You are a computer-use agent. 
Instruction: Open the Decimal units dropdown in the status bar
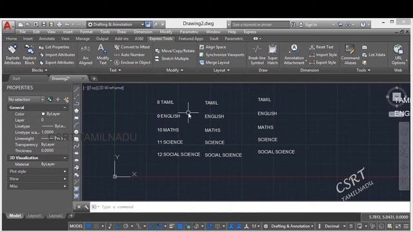click(335, 226)
